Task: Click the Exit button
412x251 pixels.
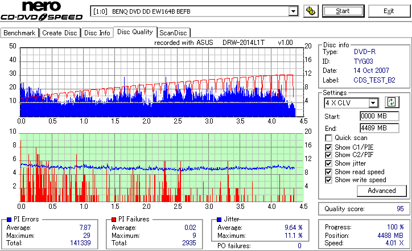Action: [x=389, y=11]
